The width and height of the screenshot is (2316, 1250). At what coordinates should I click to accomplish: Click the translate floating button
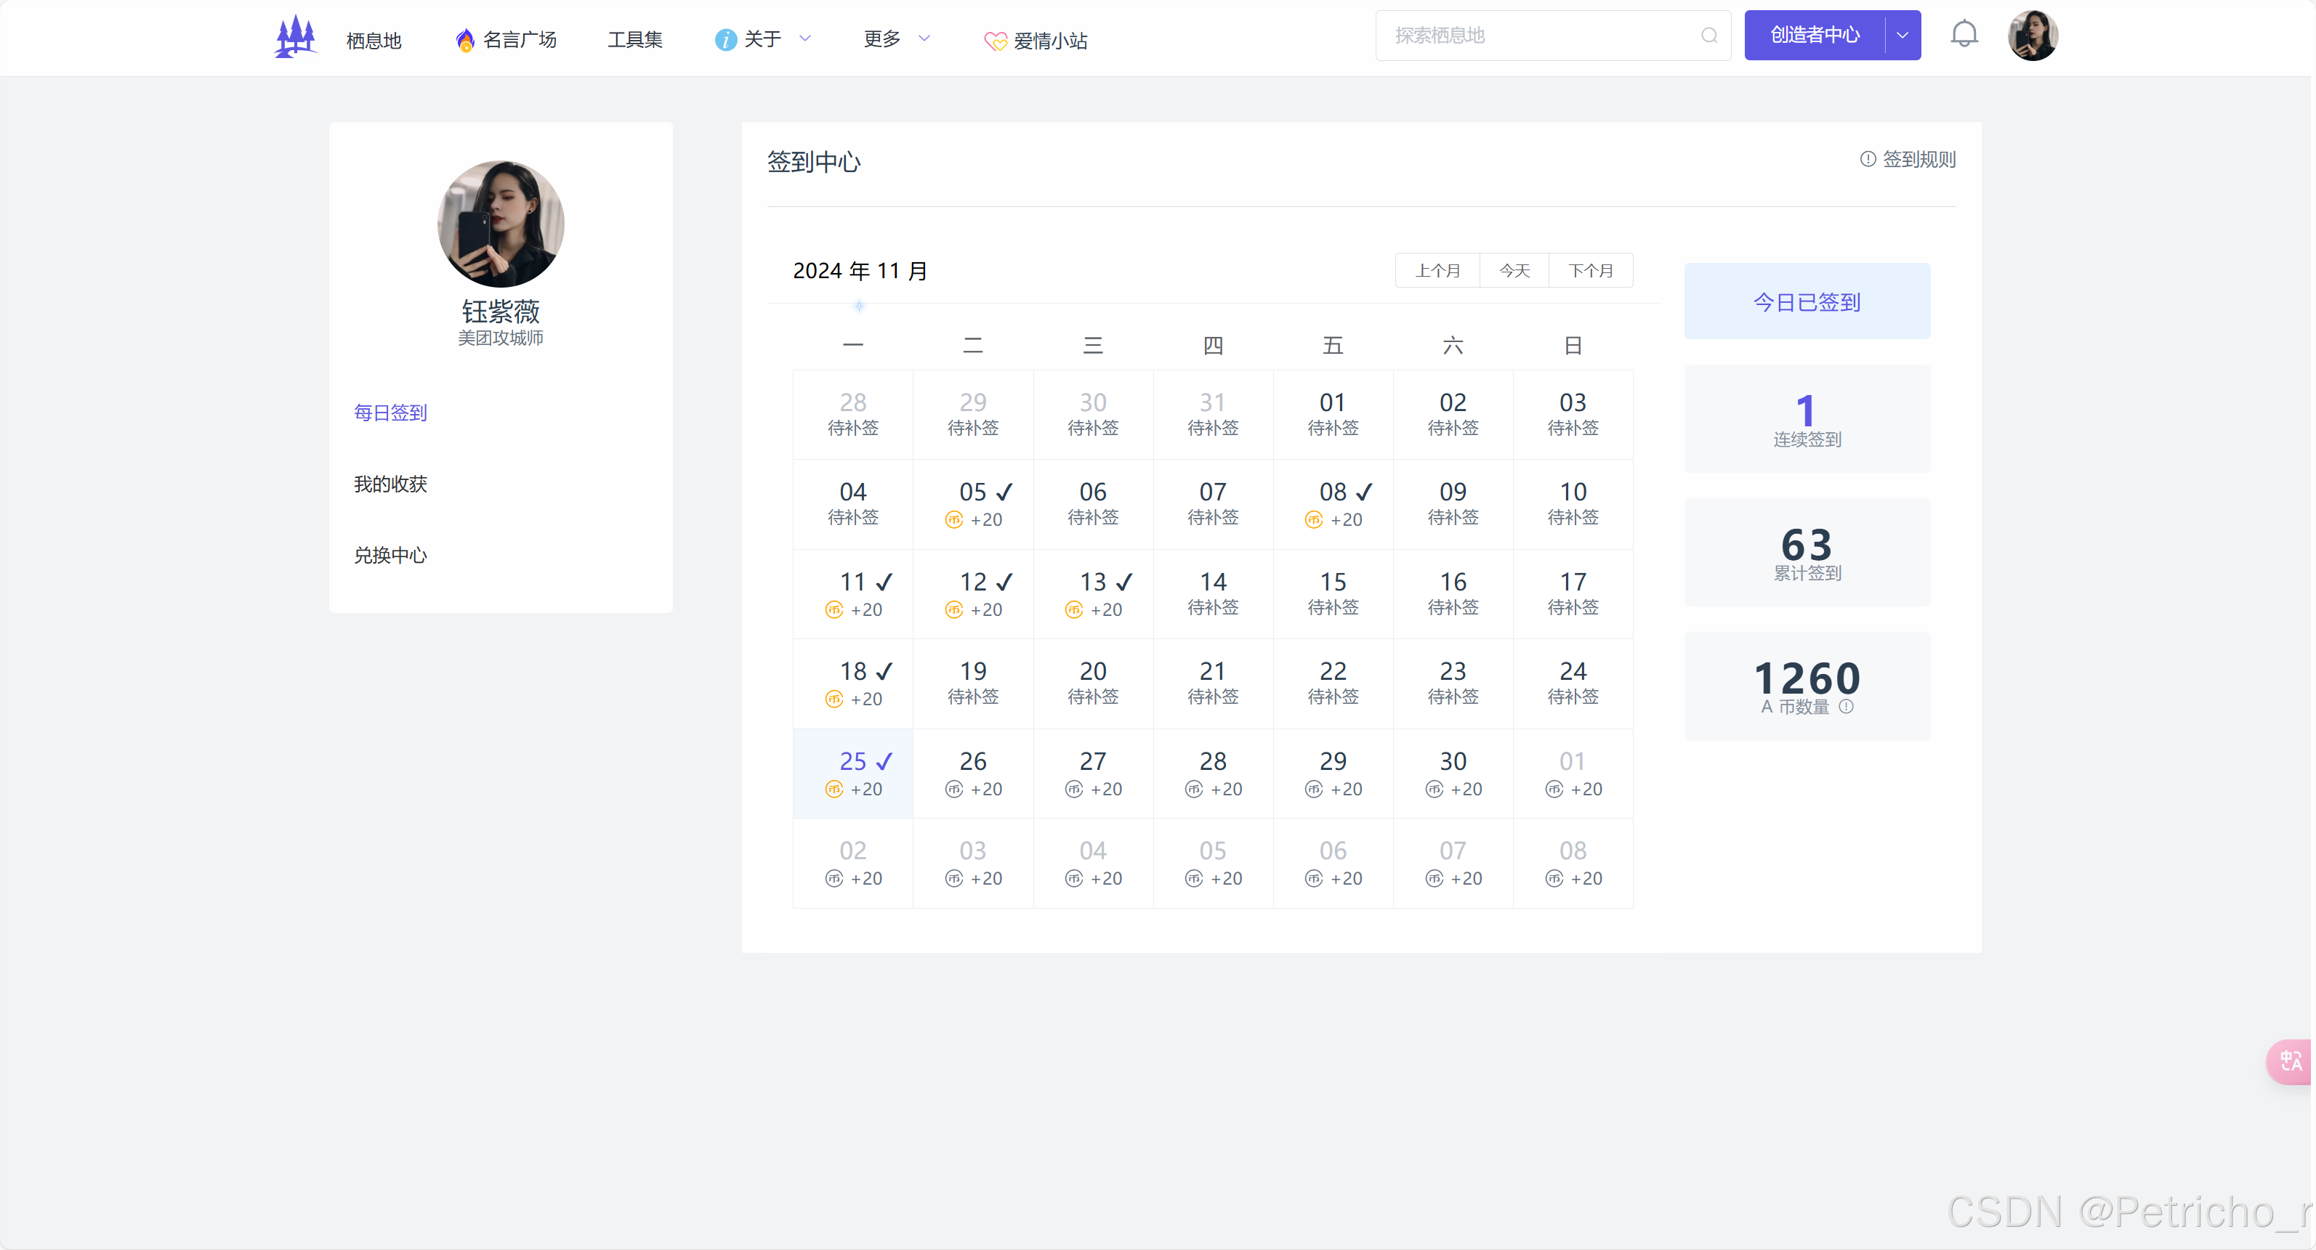click(x=2291, y=1061)
